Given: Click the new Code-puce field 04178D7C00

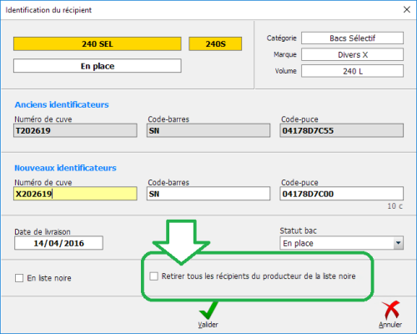Looking at the screenshot, I should click(342, 194).
